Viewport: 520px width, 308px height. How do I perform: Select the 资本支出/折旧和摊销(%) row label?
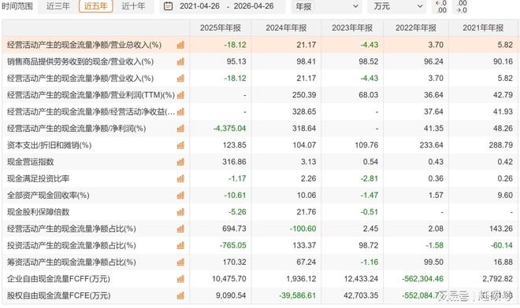pos(49,145)
